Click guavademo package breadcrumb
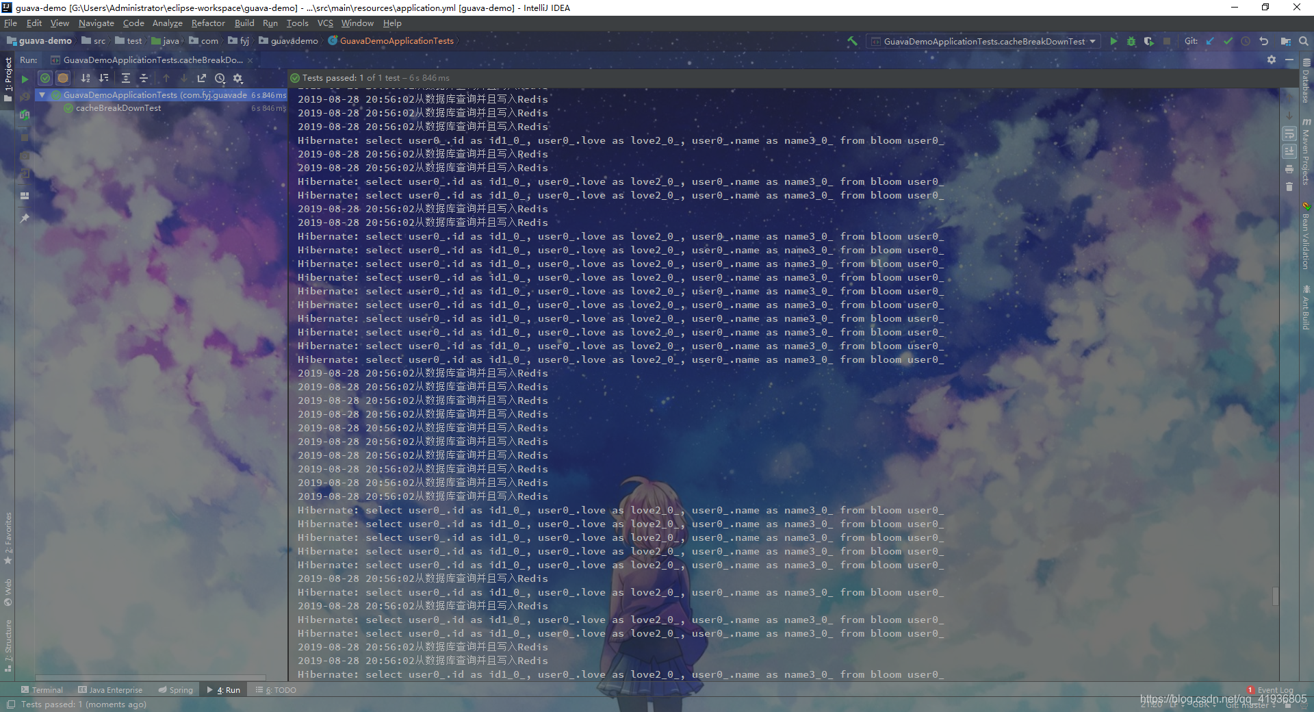This screenshot has width=1314, height=712. (x=288, y=41)
